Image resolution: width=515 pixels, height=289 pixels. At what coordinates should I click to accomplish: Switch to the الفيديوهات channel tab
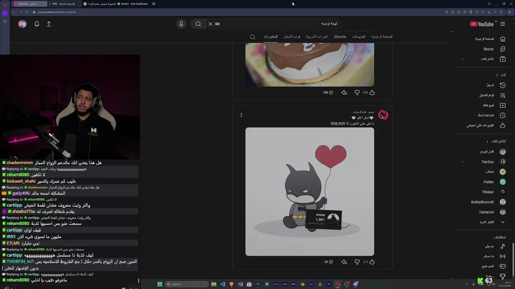(x=358, y=37)
